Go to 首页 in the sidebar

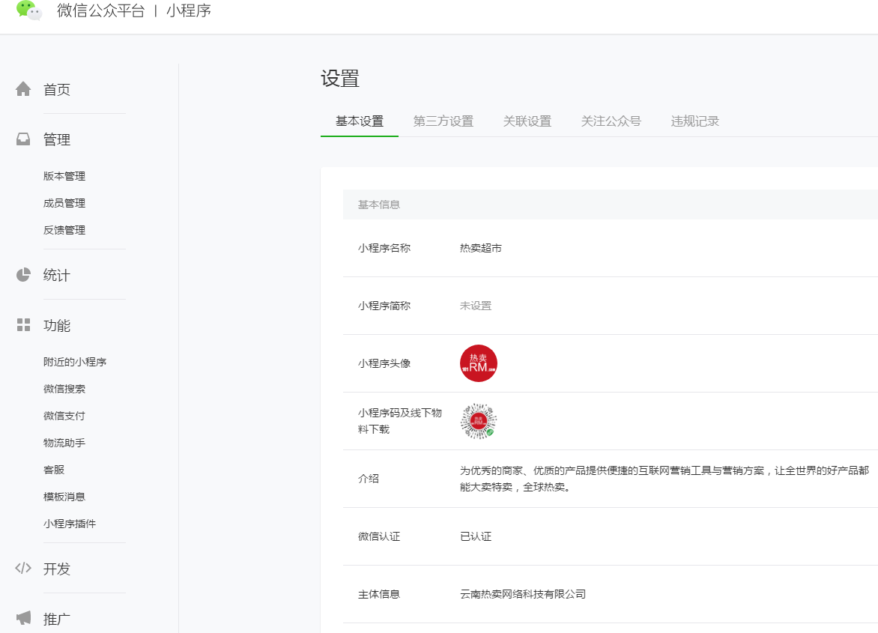[x=56, y=90]
